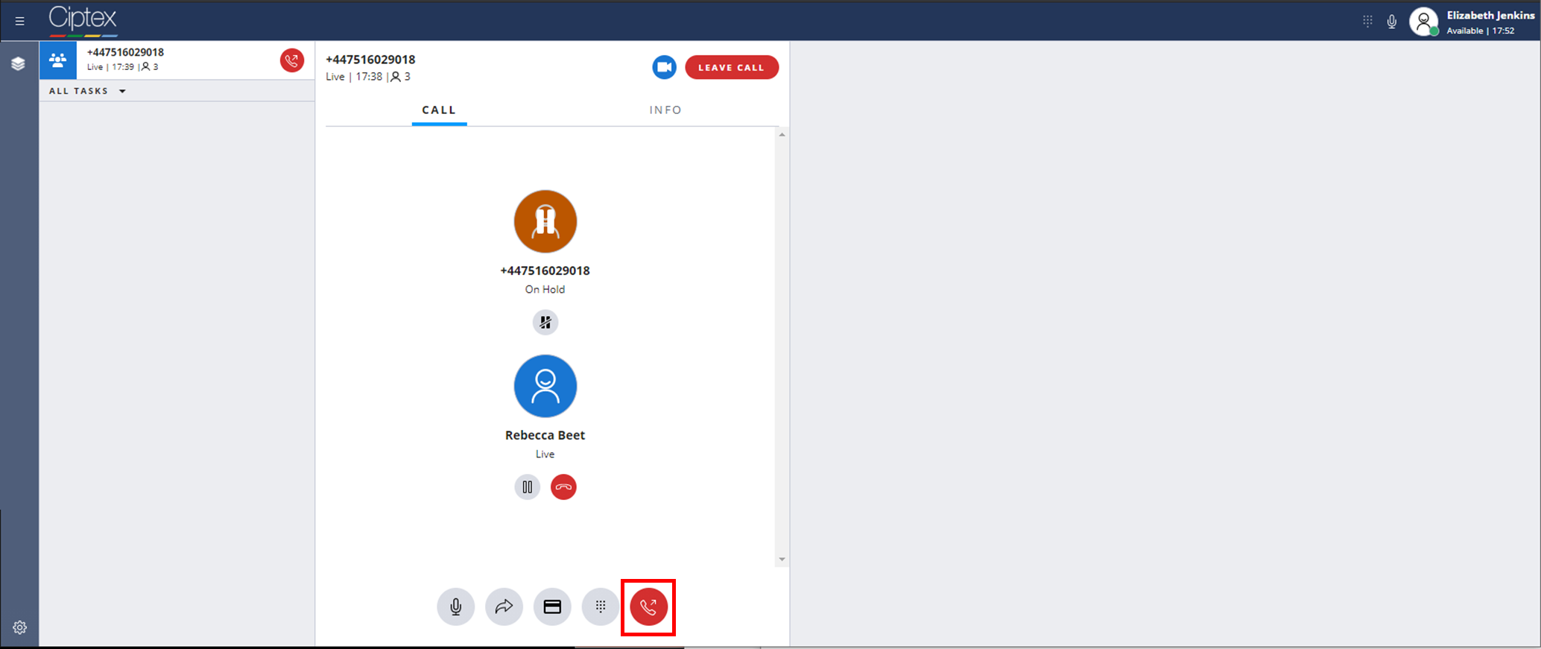The image size is (1541, 649).
Task: Open settings gear in left sidebar
Action: tap(20, 627)
